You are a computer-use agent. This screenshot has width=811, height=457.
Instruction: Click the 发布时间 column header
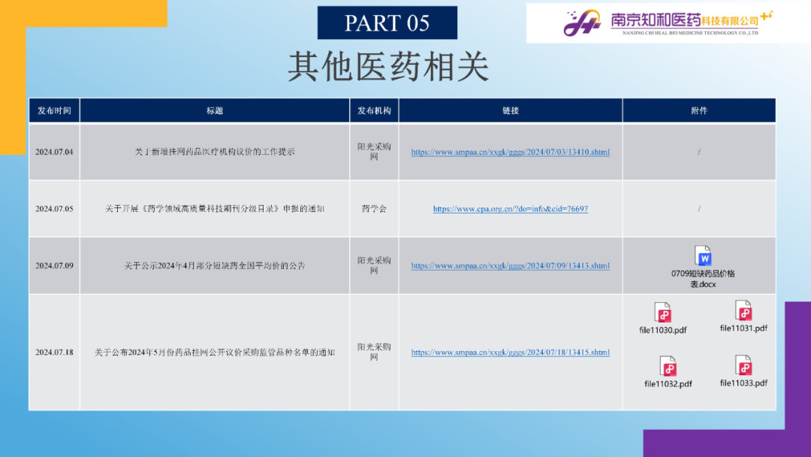pos(54,110)
